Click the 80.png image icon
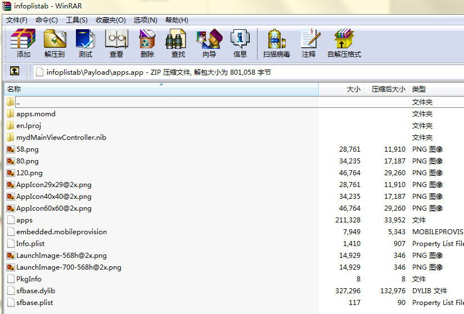This screenshot has height=314, width=464. pos(11,161)
